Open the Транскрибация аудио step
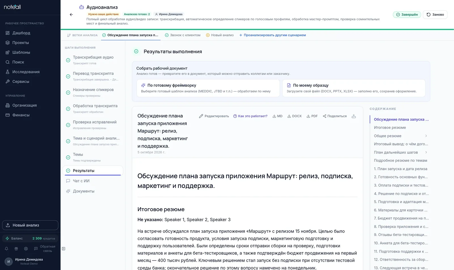Viewport: 454px width, 270px height. click(x=93, y=60)
